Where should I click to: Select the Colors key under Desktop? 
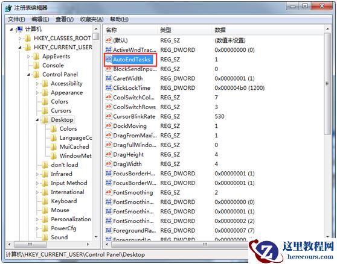click(68, 128)
